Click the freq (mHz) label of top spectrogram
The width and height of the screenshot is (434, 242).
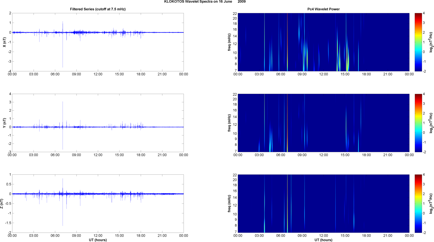point(229,42)
